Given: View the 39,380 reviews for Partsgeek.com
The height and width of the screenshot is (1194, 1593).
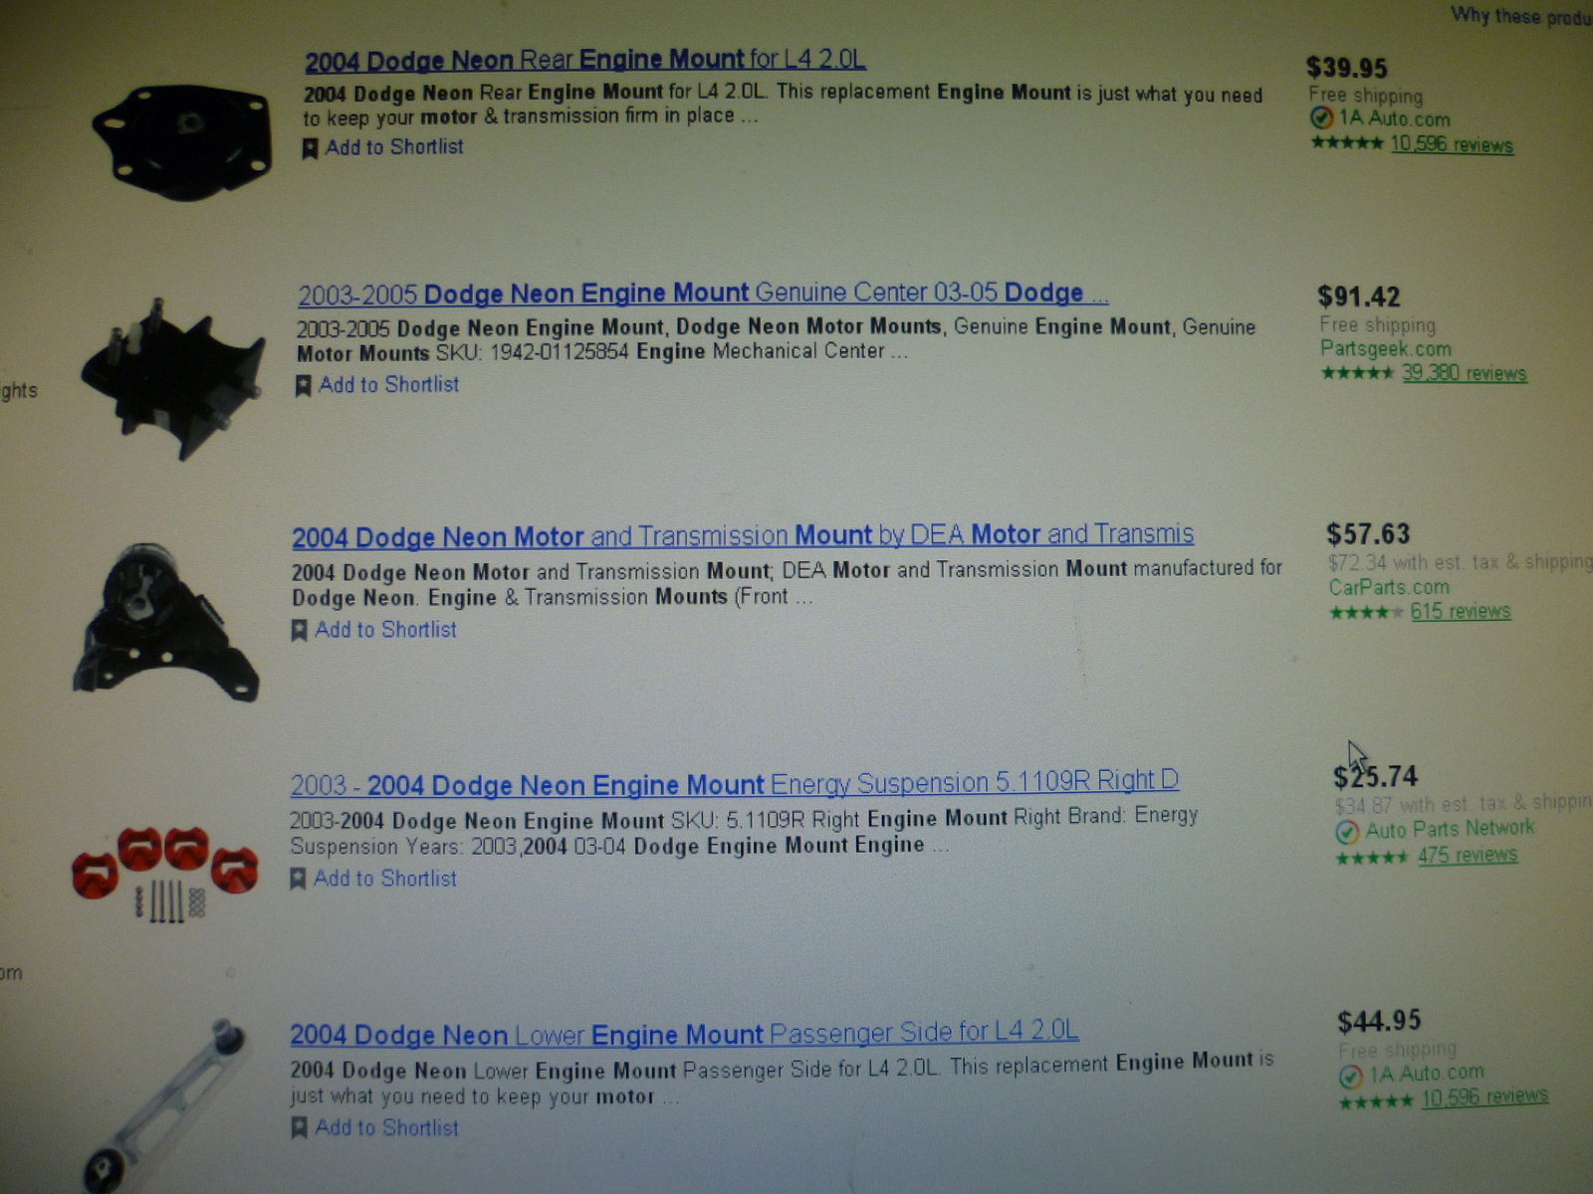Looking at the screenshot, I should click(1464, 373).
